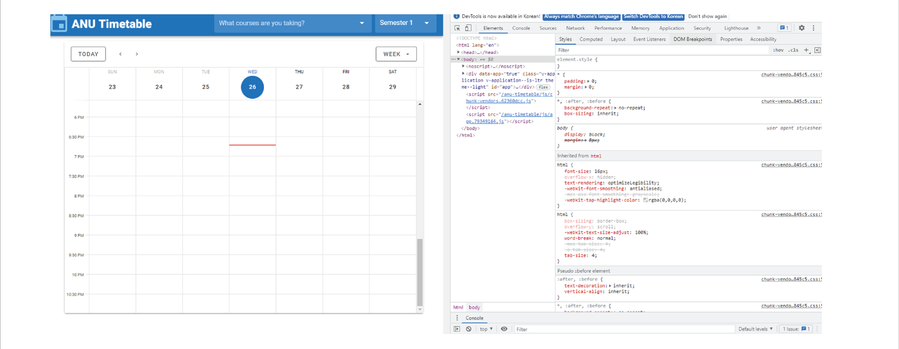Select Thursday 27 in calendar header

point(299,87)
